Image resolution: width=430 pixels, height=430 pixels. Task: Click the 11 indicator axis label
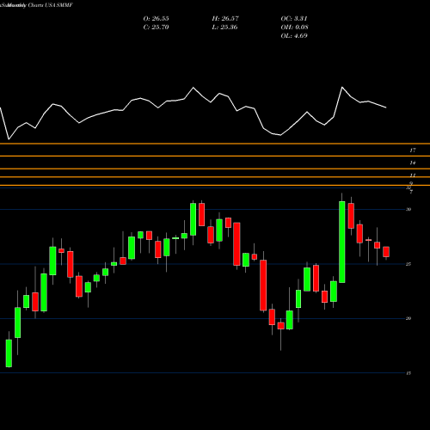pos(413,175)
